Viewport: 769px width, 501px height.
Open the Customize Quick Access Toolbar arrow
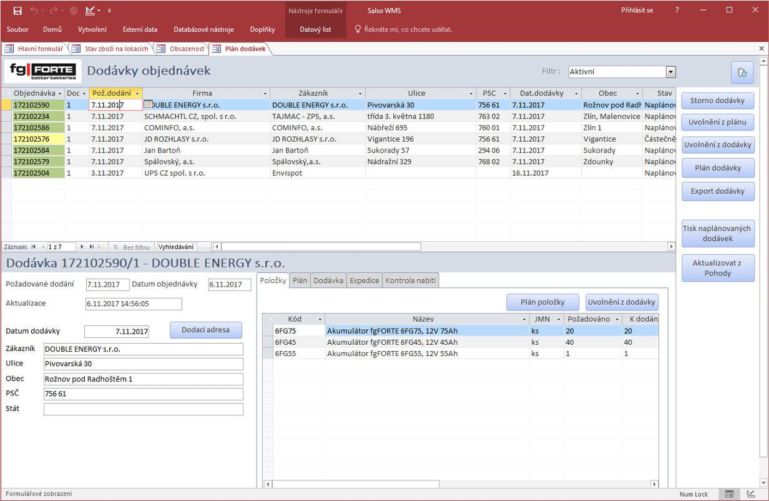(109, 11)
